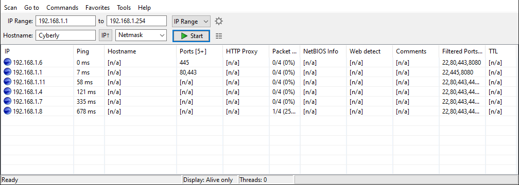Sort by the Hostname column header
This screenshot has height=185, width=519.
coord(141,51)
